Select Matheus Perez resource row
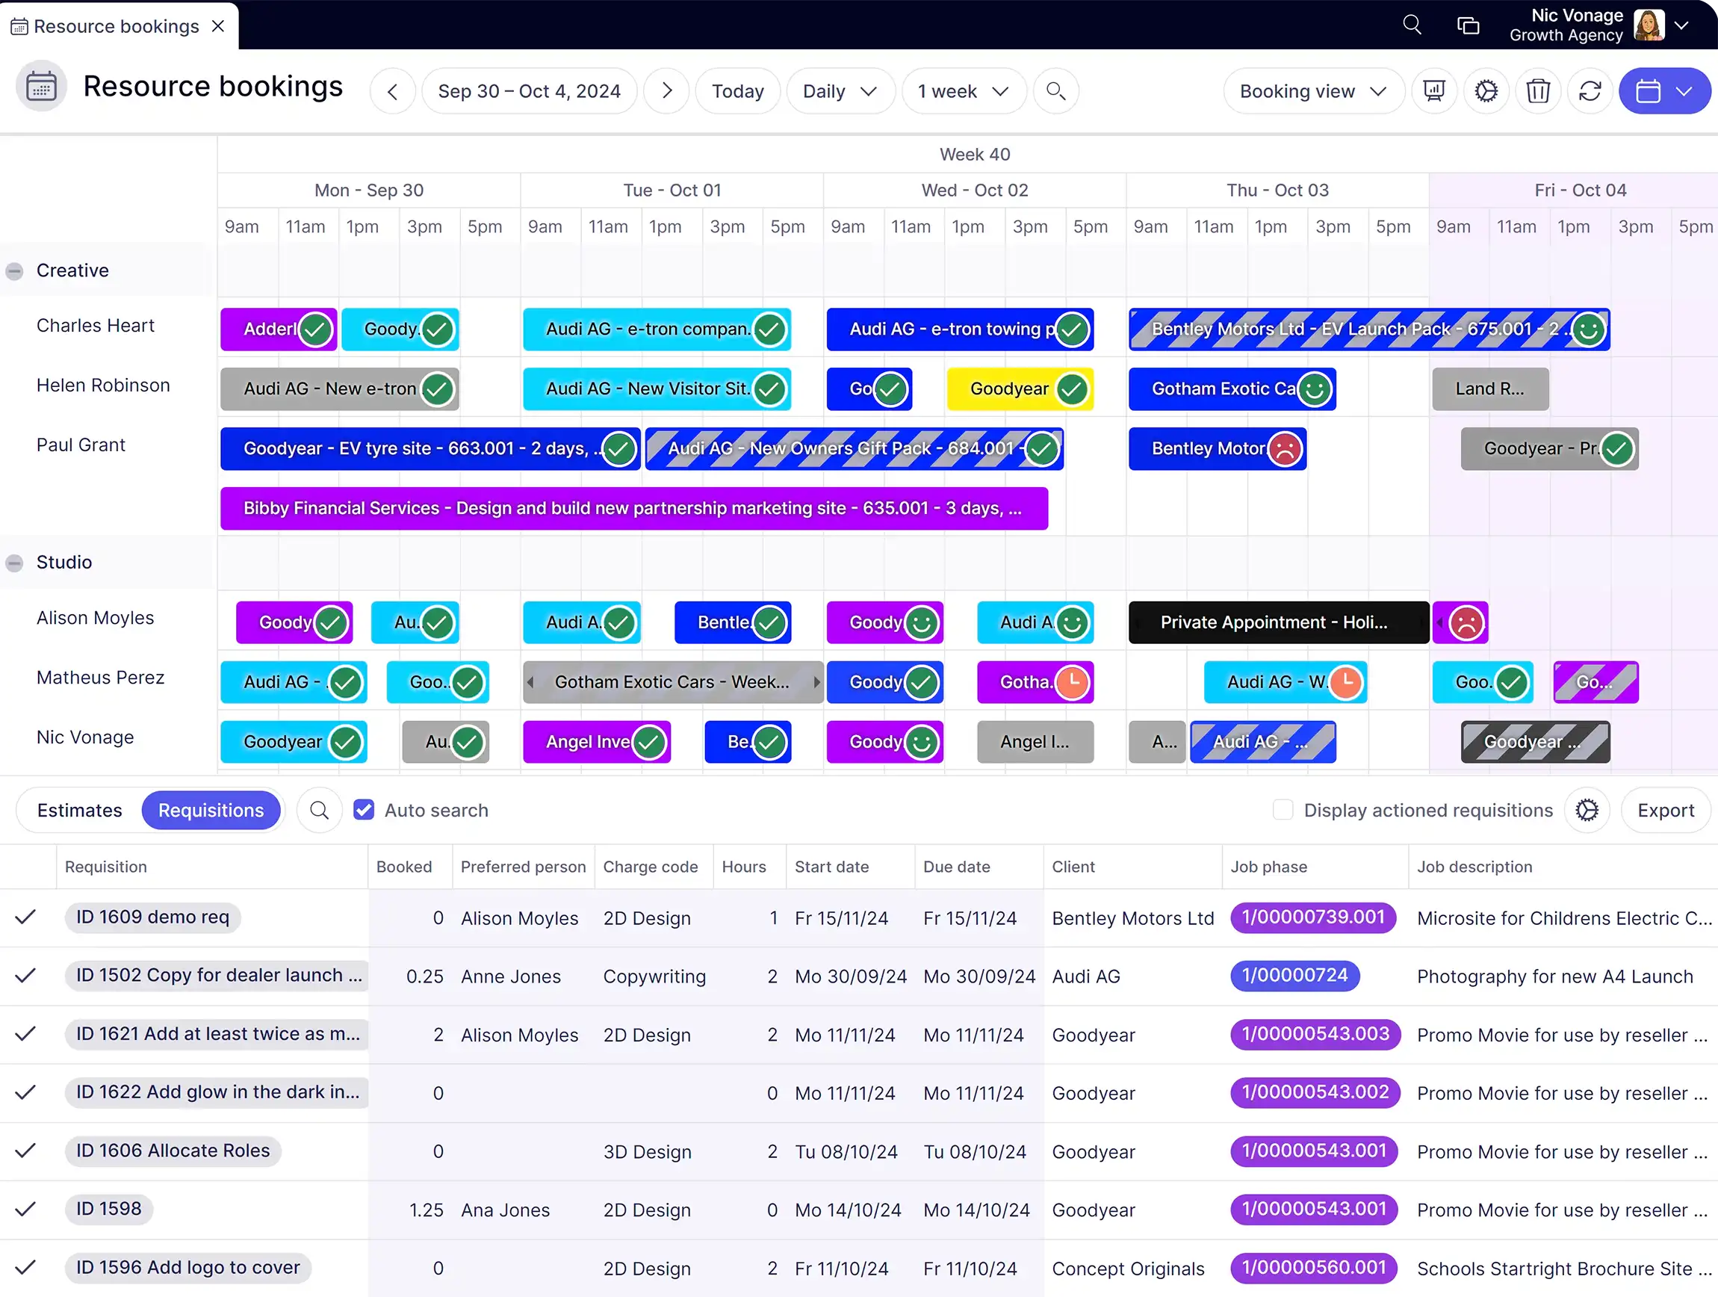 pyautogui.click(x=101, y=677)
